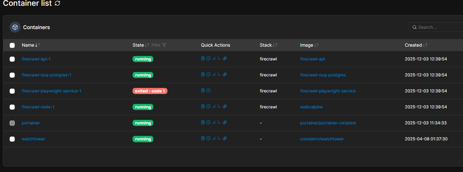The width and height of the screenshot is (463, 172).
Task: Click the running badge for watchtower
Action: tap(143, 139)
